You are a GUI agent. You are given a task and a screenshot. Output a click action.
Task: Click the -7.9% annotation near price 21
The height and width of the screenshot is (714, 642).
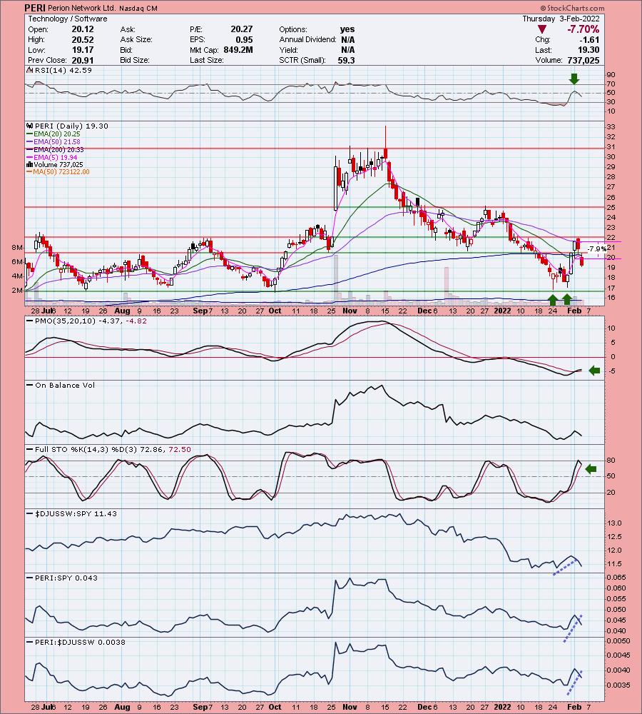(596, 249)
